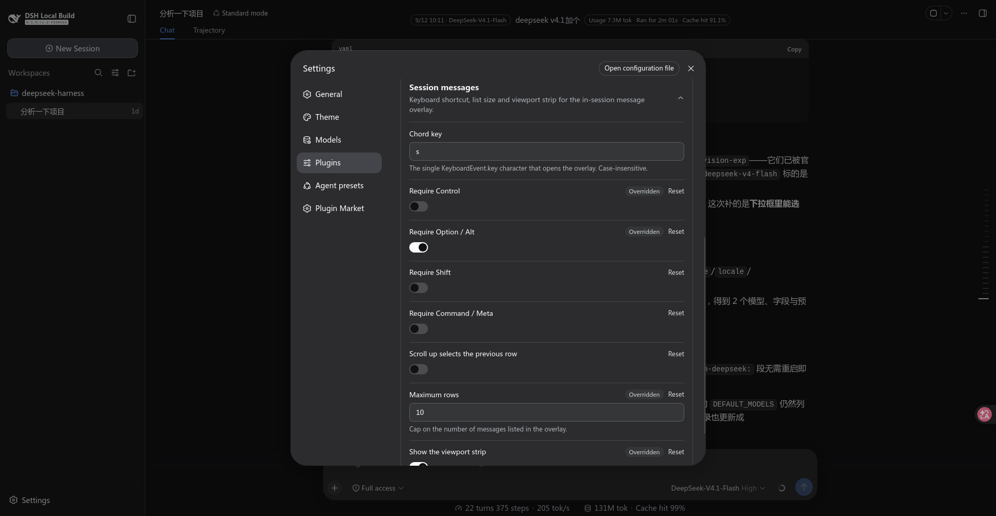
Task: Click the settings dialog scrollbar
Action: 704,336
